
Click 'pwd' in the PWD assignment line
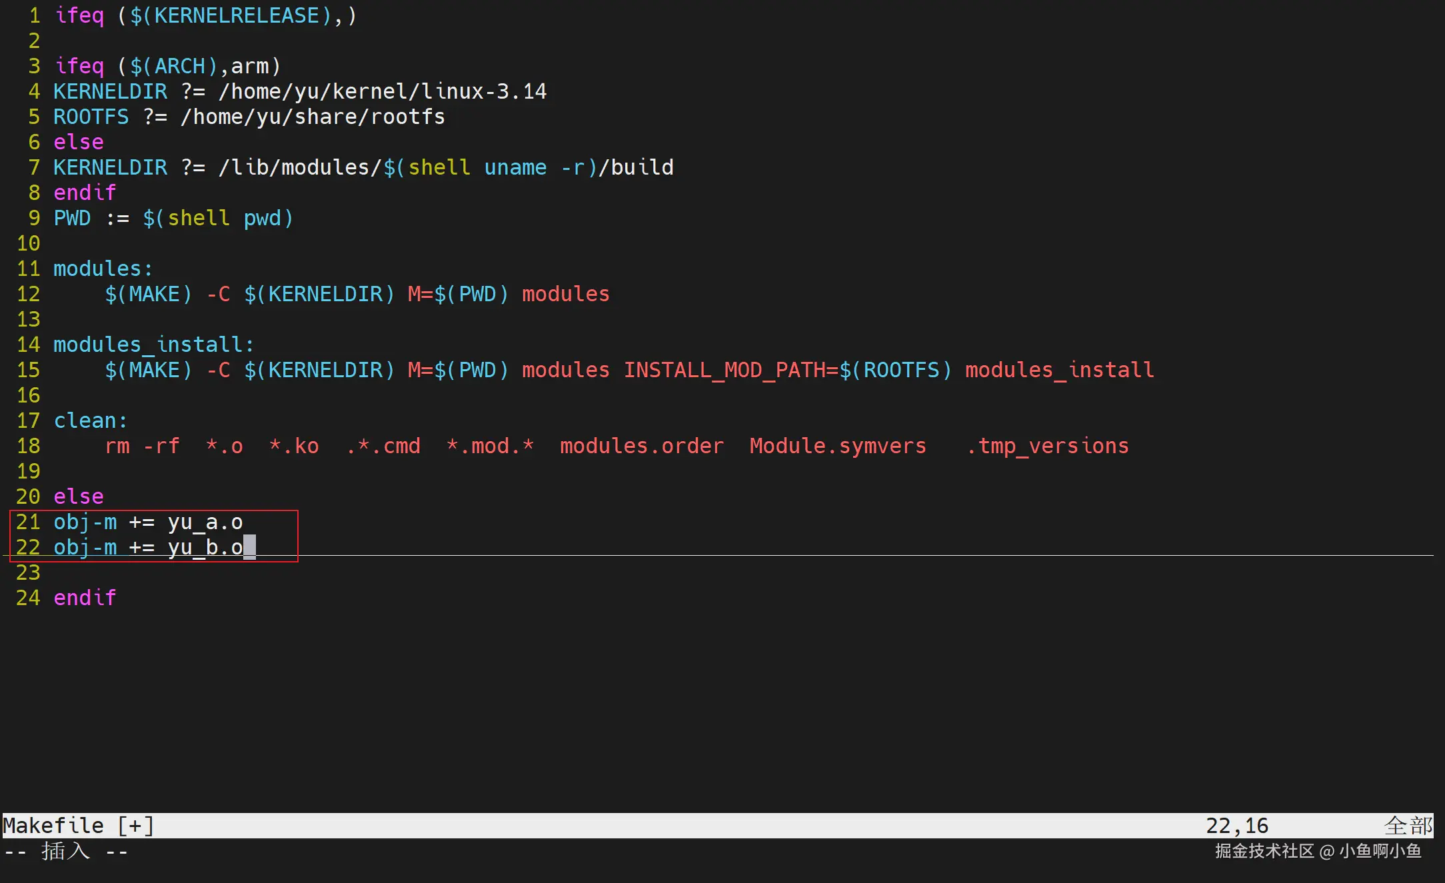262,218
